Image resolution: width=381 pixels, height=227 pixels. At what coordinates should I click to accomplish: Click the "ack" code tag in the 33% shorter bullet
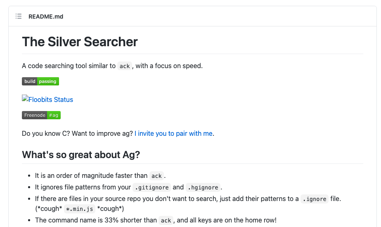click(x=166, y=220)
